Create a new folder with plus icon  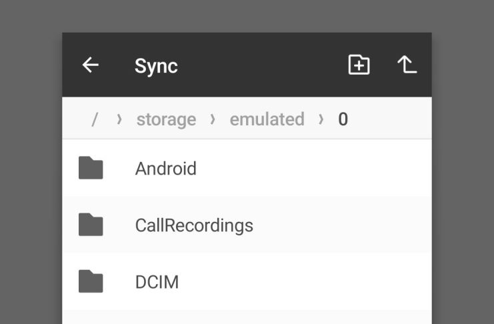pos(359,65)
